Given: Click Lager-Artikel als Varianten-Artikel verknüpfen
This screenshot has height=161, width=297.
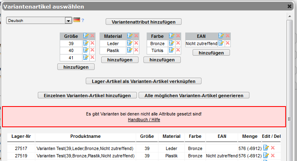Looking at the screenshot, I should [x=143, y=81].
